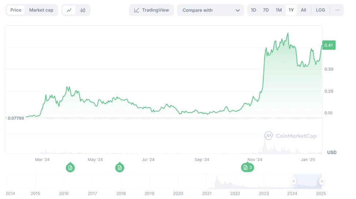Select the 1Y time range
This screenshot has height=199, width=356.
(x=291, y=10)
